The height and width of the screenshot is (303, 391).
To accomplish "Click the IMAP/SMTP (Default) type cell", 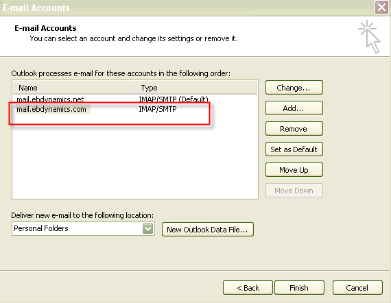I will click(174, 99).
